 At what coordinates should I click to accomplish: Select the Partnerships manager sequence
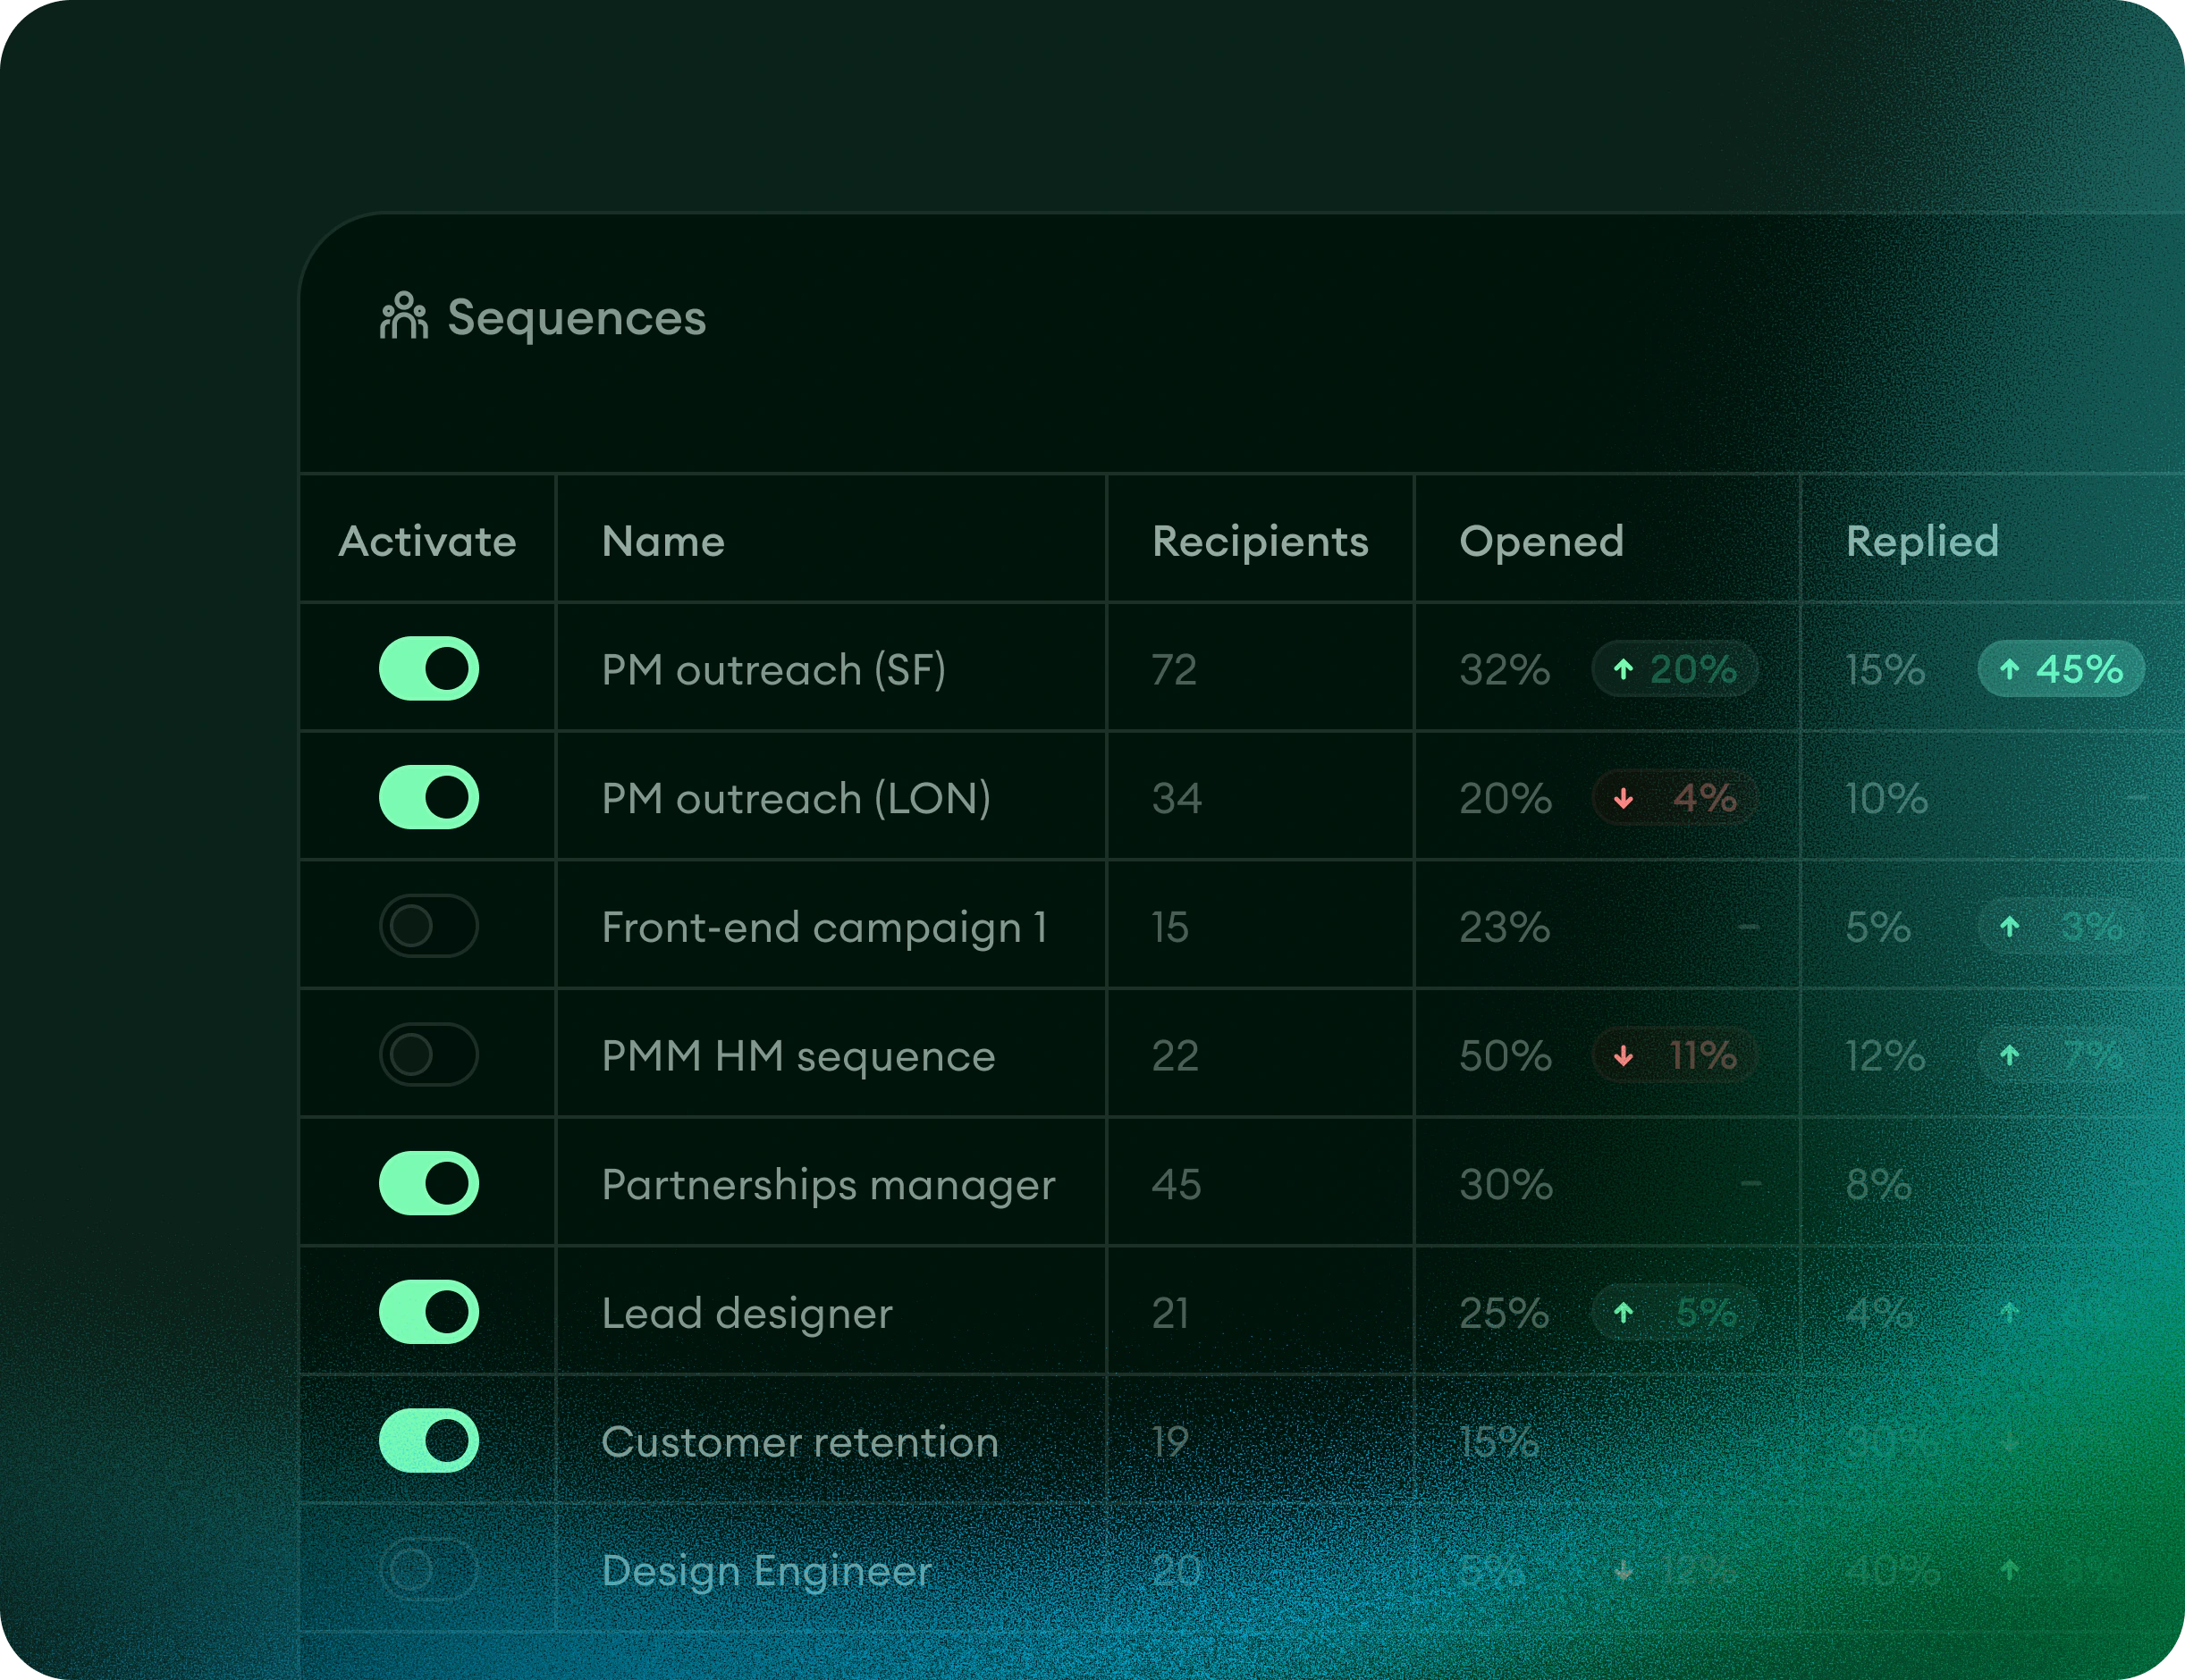(x=829, y=1185)
